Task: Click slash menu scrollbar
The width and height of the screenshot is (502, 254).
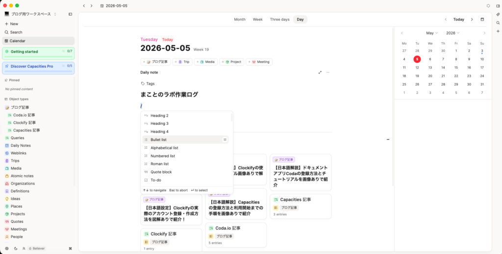Action: pyautogui.click(x=231, y=117)
